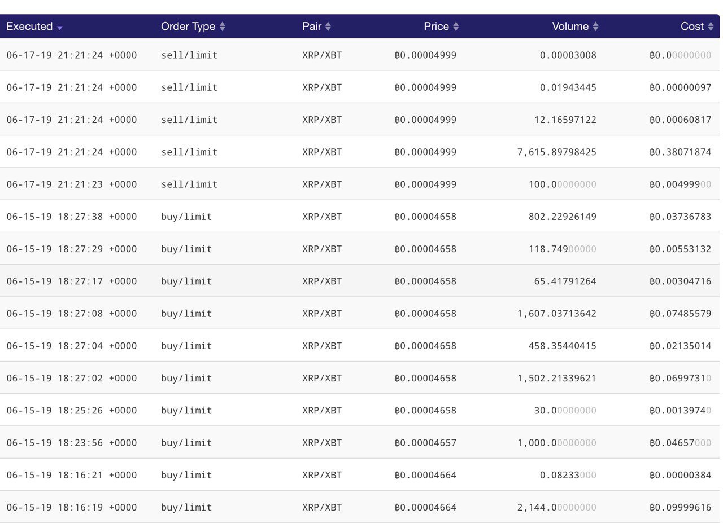Image resolution: width=723 pixels, height=528 pixels.
Task: Click the sort arrows beside Price header
Action: [456, 27]
